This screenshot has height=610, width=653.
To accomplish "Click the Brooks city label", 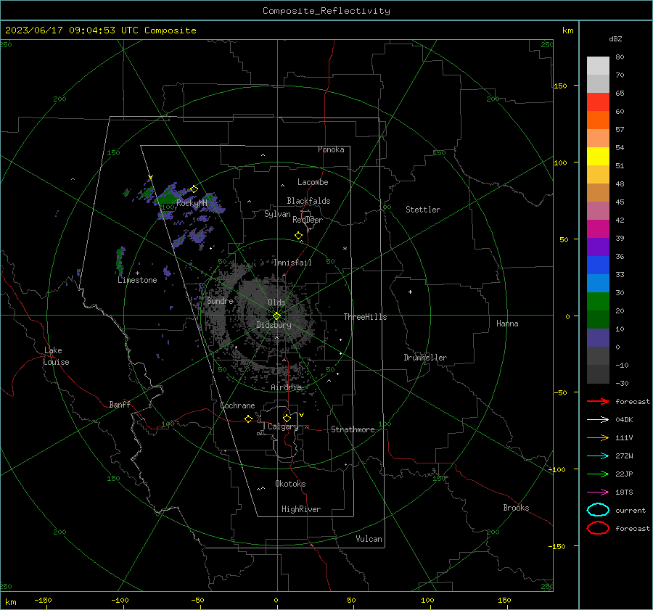I will [x=516, y=508].
